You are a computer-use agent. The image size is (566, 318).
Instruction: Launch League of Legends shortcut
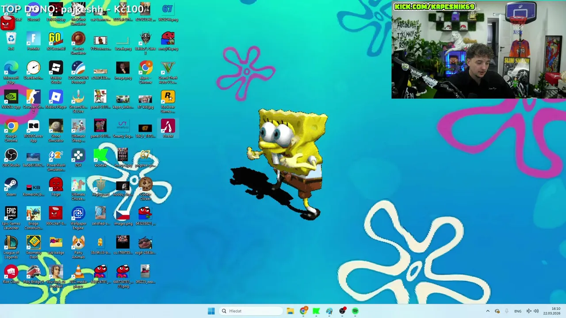[x=11, y=247]
